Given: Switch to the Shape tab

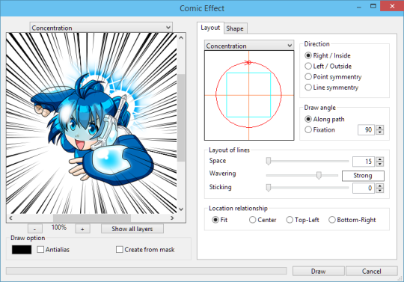Looking at the screenshot, I should coord(235,28).
